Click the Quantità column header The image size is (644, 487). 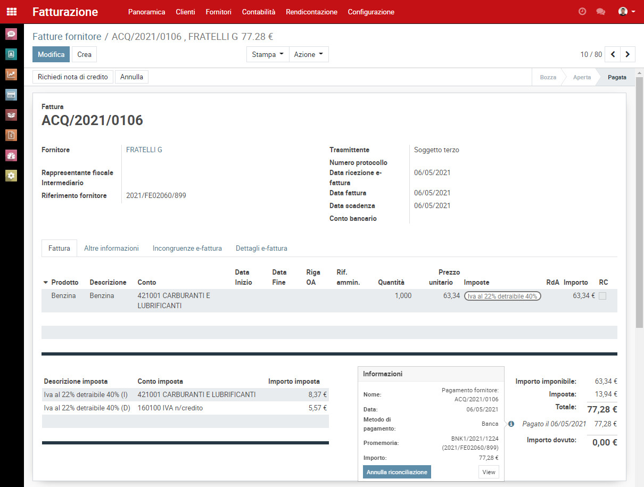pyautogui.click(x=391, y=283)
